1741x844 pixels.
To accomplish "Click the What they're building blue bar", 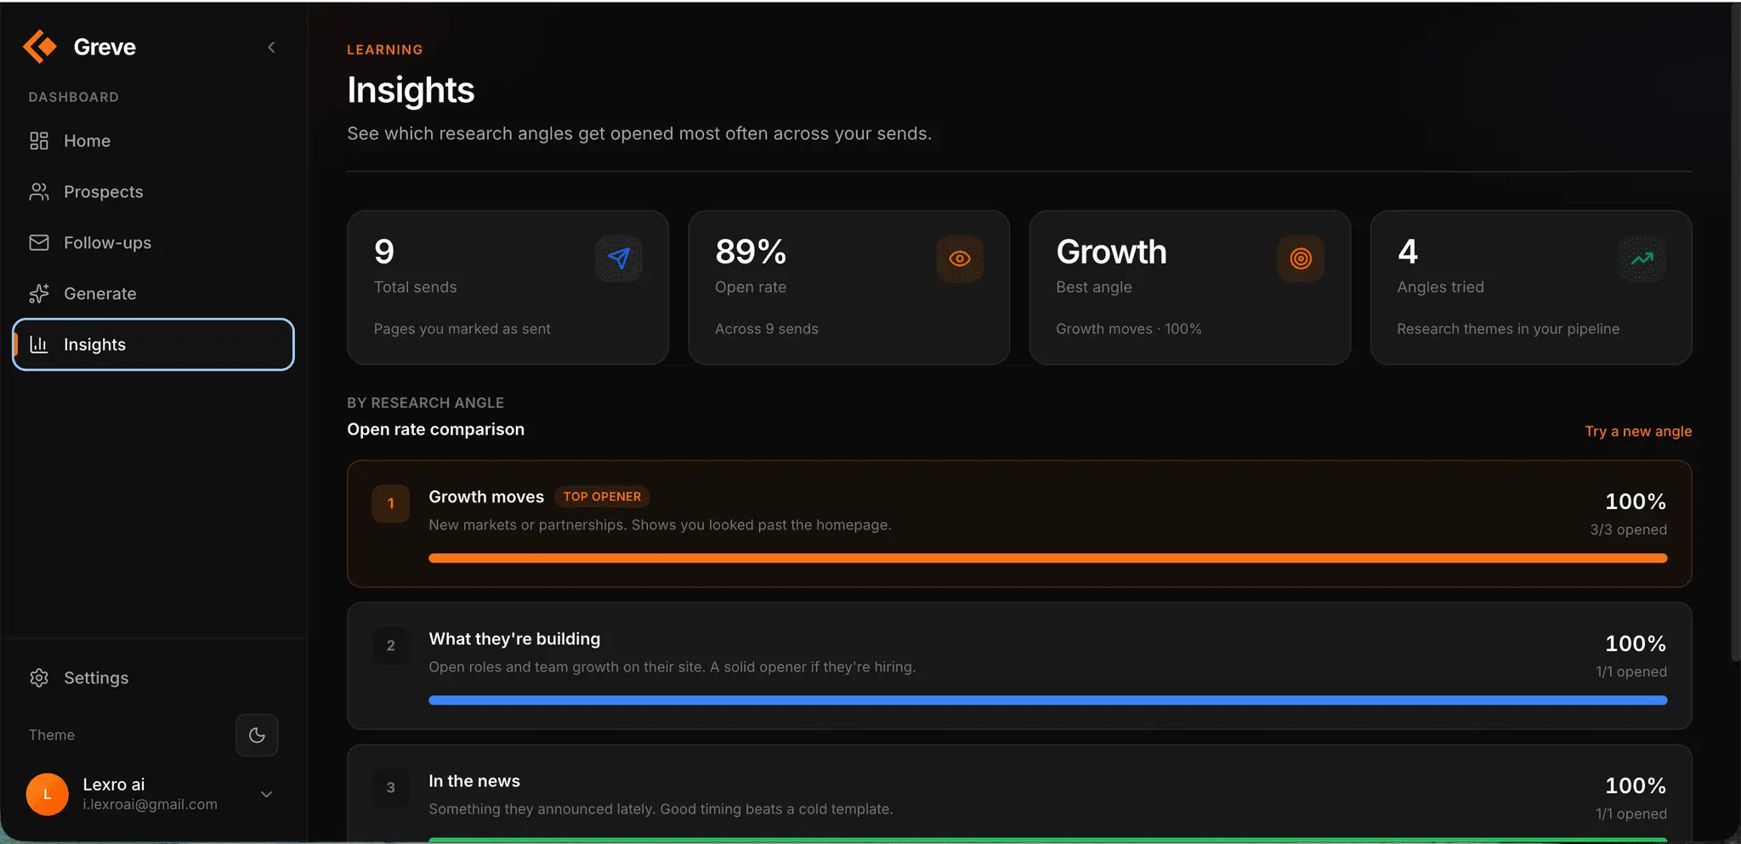I will (1047, 700).
